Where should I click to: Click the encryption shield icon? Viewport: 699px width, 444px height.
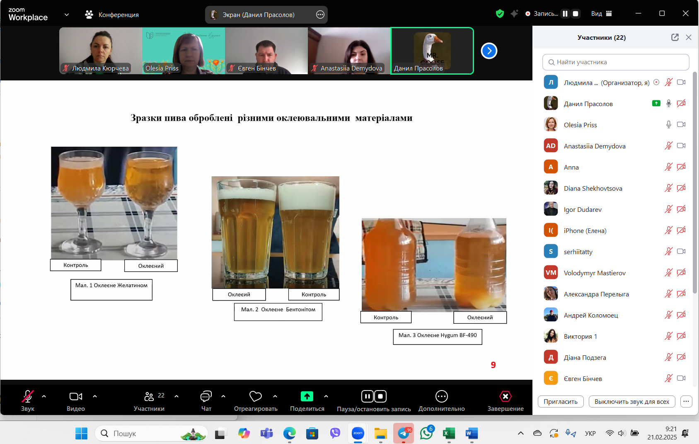pyautogui.click(x=500, y=14)
